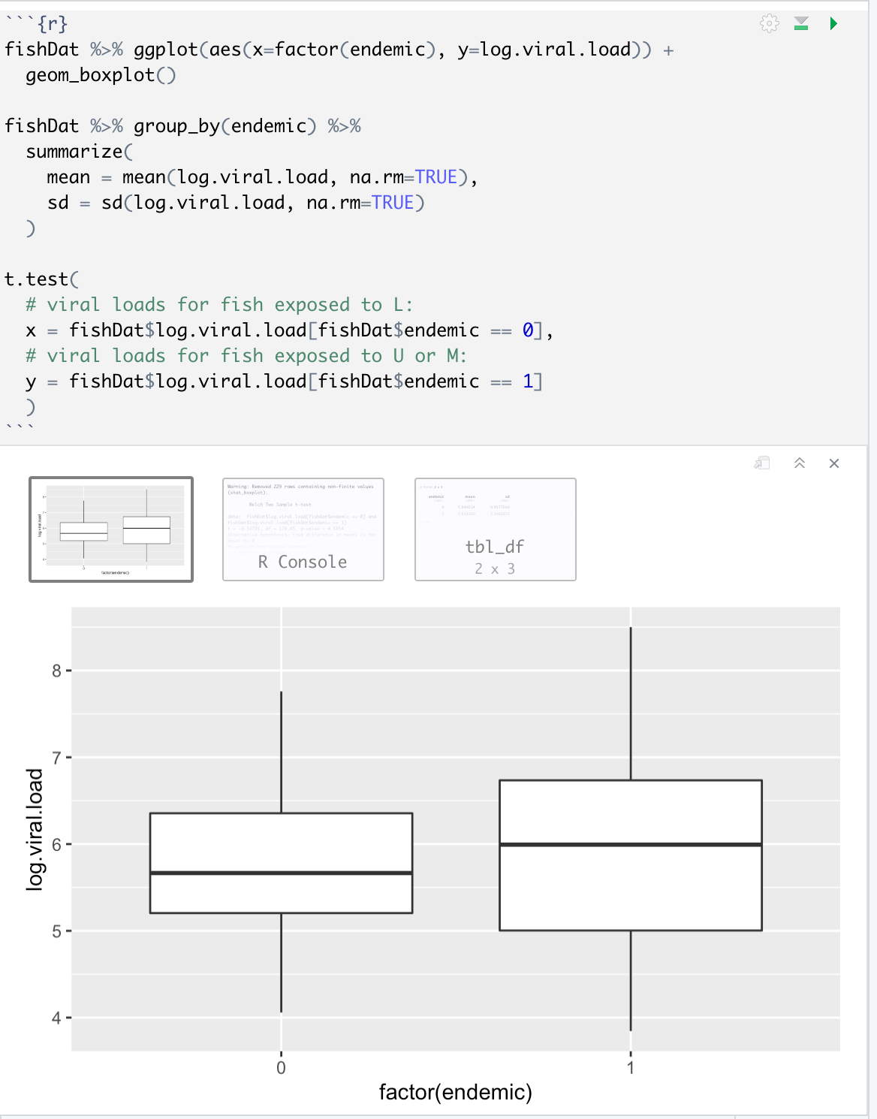Select the boxplot output preview thumbnail
877x1119 pixels.
[x=110, y=529]
